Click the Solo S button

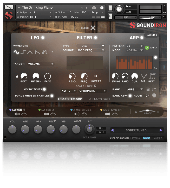point(110,8)
